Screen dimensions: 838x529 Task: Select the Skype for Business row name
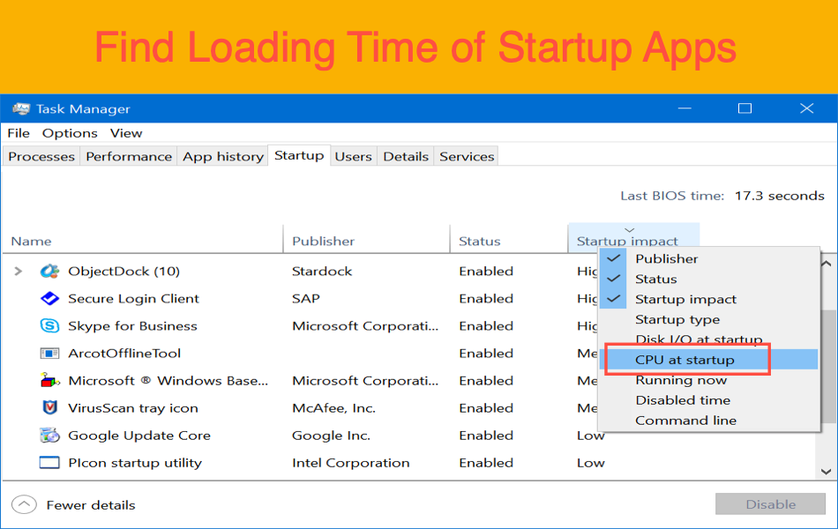pyautogui.click(x=132, y=326)
